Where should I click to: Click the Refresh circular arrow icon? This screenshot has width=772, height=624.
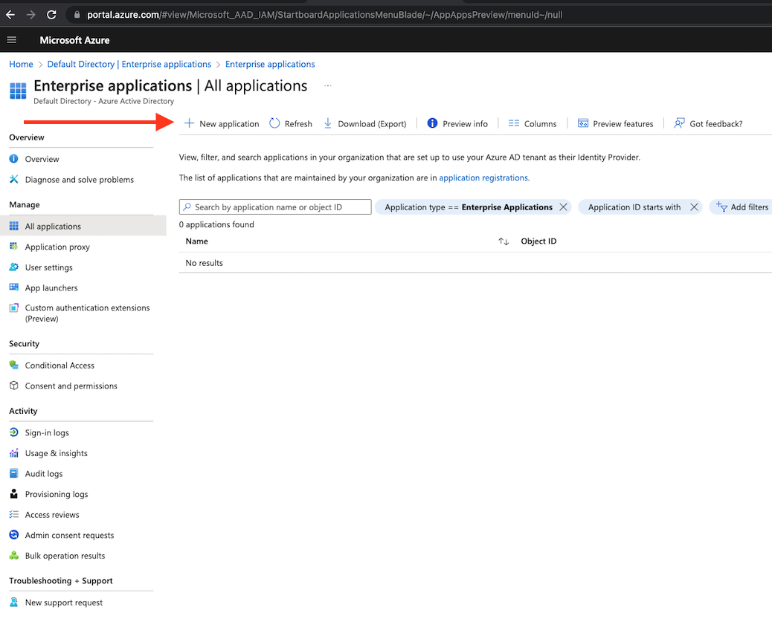coord(274,123)
